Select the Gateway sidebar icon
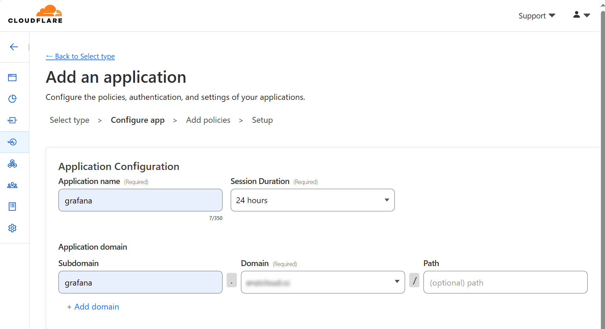 point(12,120)
